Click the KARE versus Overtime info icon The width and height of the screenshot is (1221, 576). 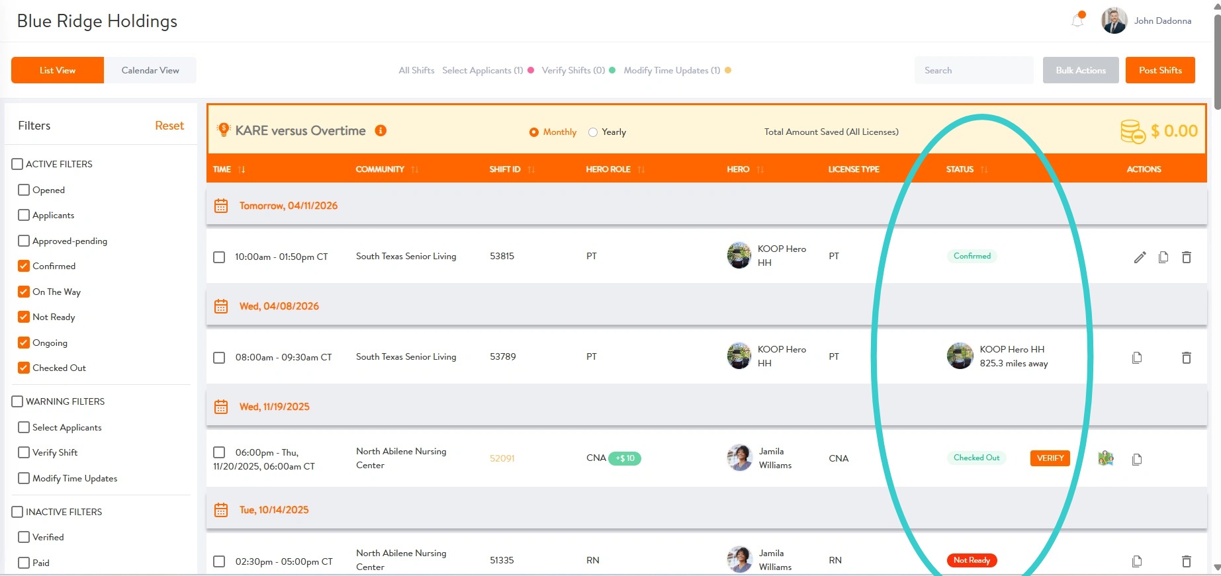(381, 130)
